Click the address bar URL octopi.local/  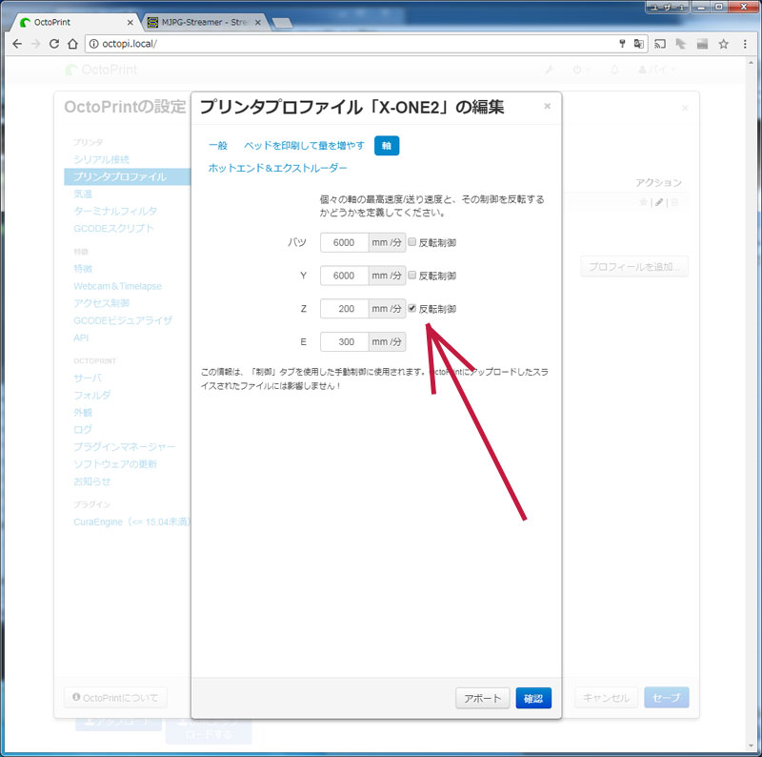click(130, 44)
